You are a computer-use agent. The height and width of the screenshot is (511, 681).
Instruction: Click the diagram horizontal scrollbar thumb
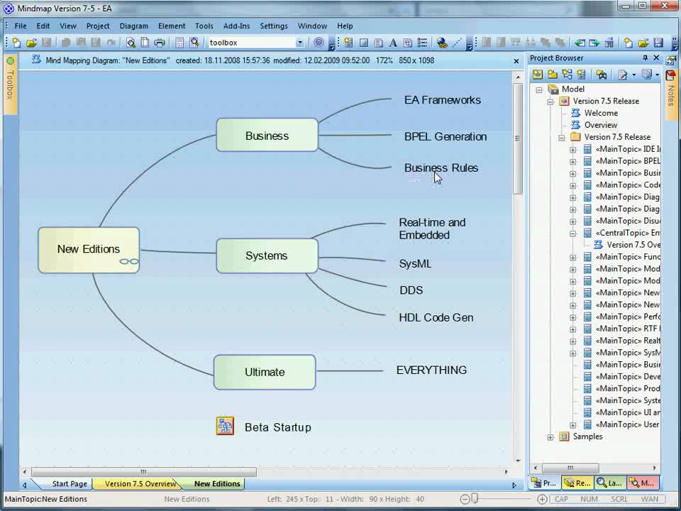tap(144, 471)
